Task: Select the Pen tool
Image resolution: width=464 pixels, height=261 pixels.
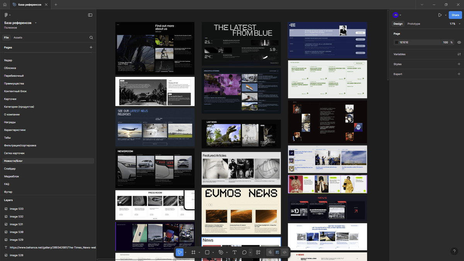Action: [221, 252]
